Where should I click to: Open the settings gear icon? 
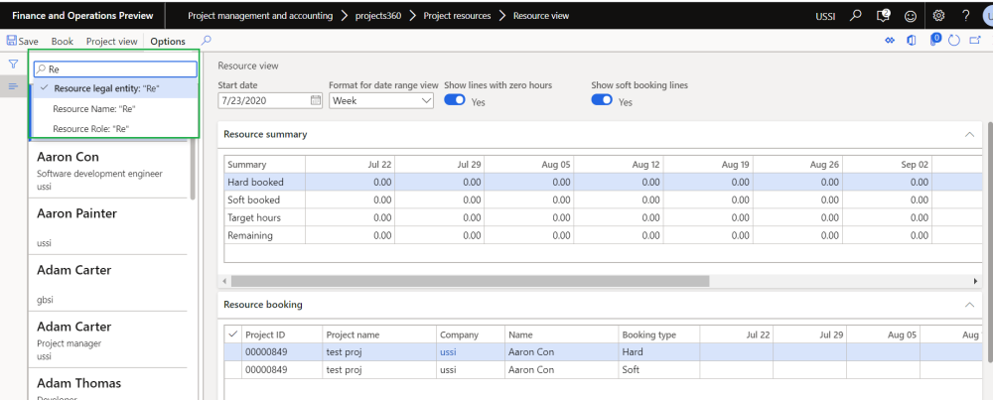tap(939, 16)
